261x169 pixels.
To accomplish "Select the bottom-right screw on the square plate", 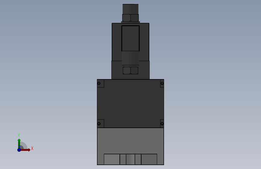I will (162, 124).
